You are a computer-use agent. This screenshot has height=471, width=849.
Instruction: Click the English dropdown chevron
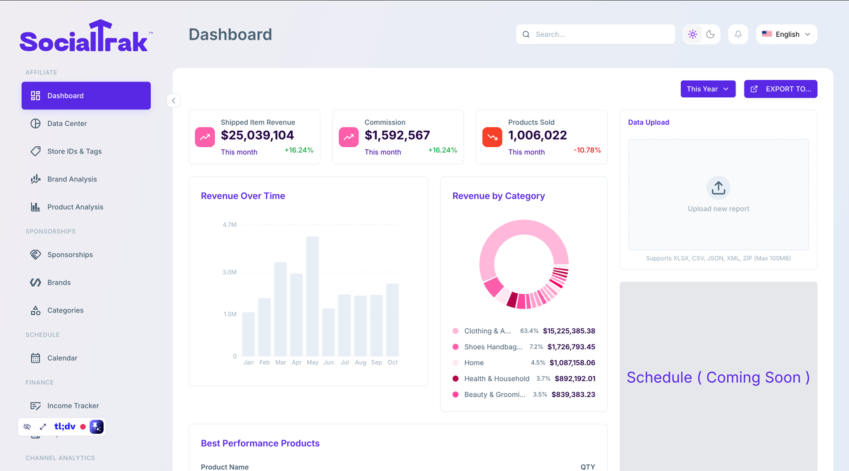click(x=808, y=34)
